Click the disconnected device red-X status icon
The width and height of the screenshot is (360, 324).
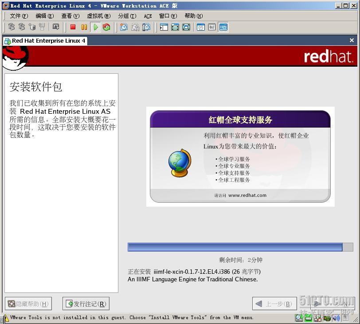[x=318, y=318]
